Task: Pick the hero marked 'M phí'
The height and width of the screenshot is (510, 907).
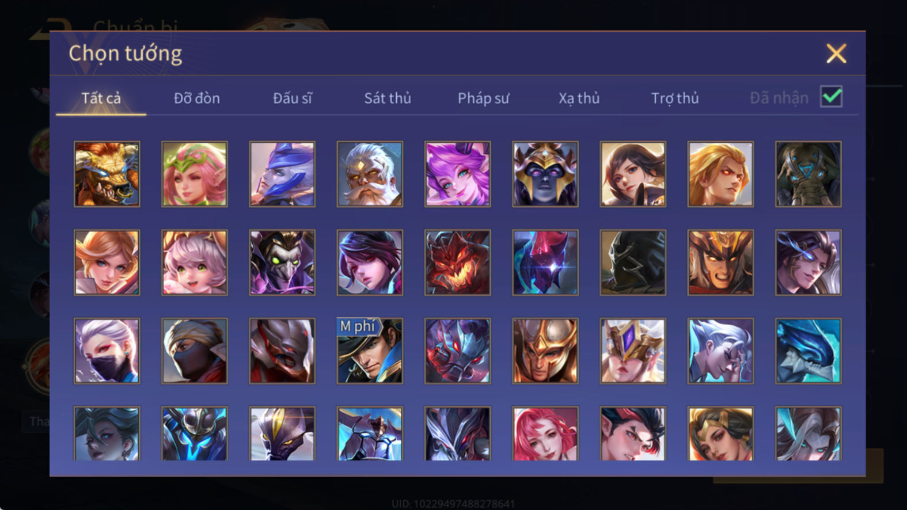Action: tap(370, 351)
